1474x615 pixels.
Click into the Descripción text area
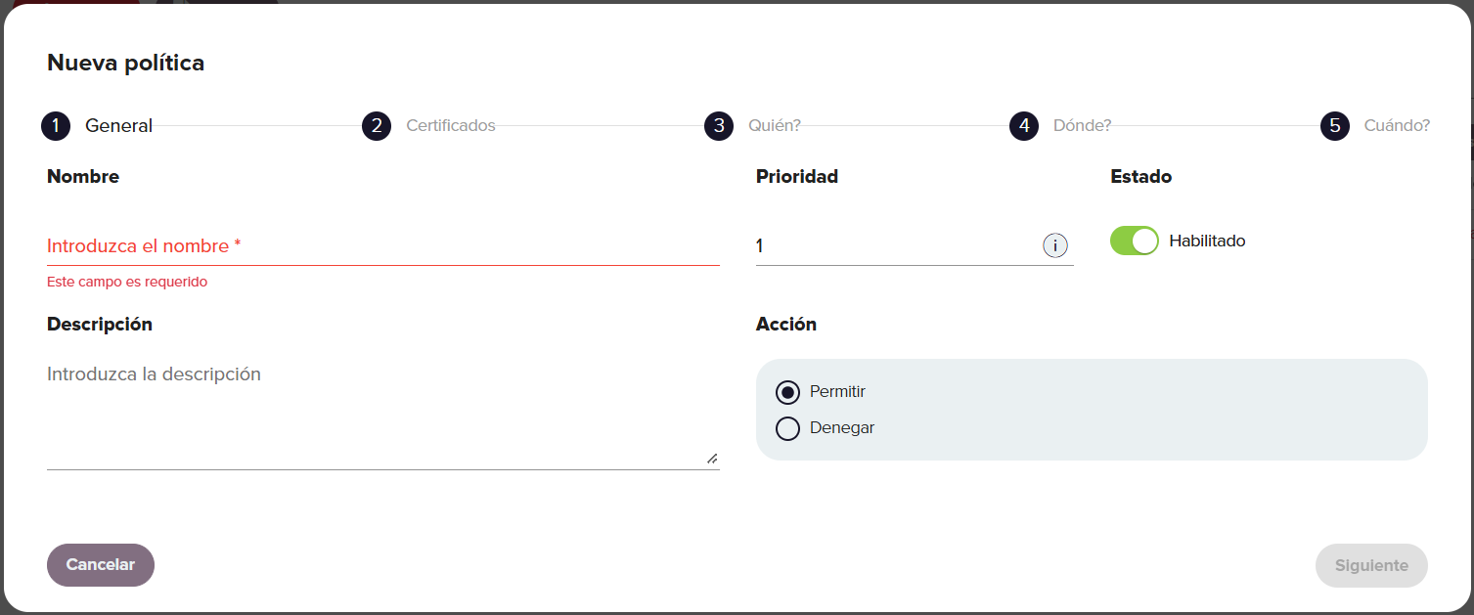[383, 413]
